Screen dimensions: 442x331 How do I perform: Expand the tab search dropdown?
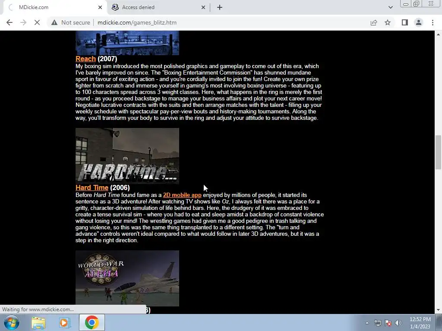click(x=390, y=7)
